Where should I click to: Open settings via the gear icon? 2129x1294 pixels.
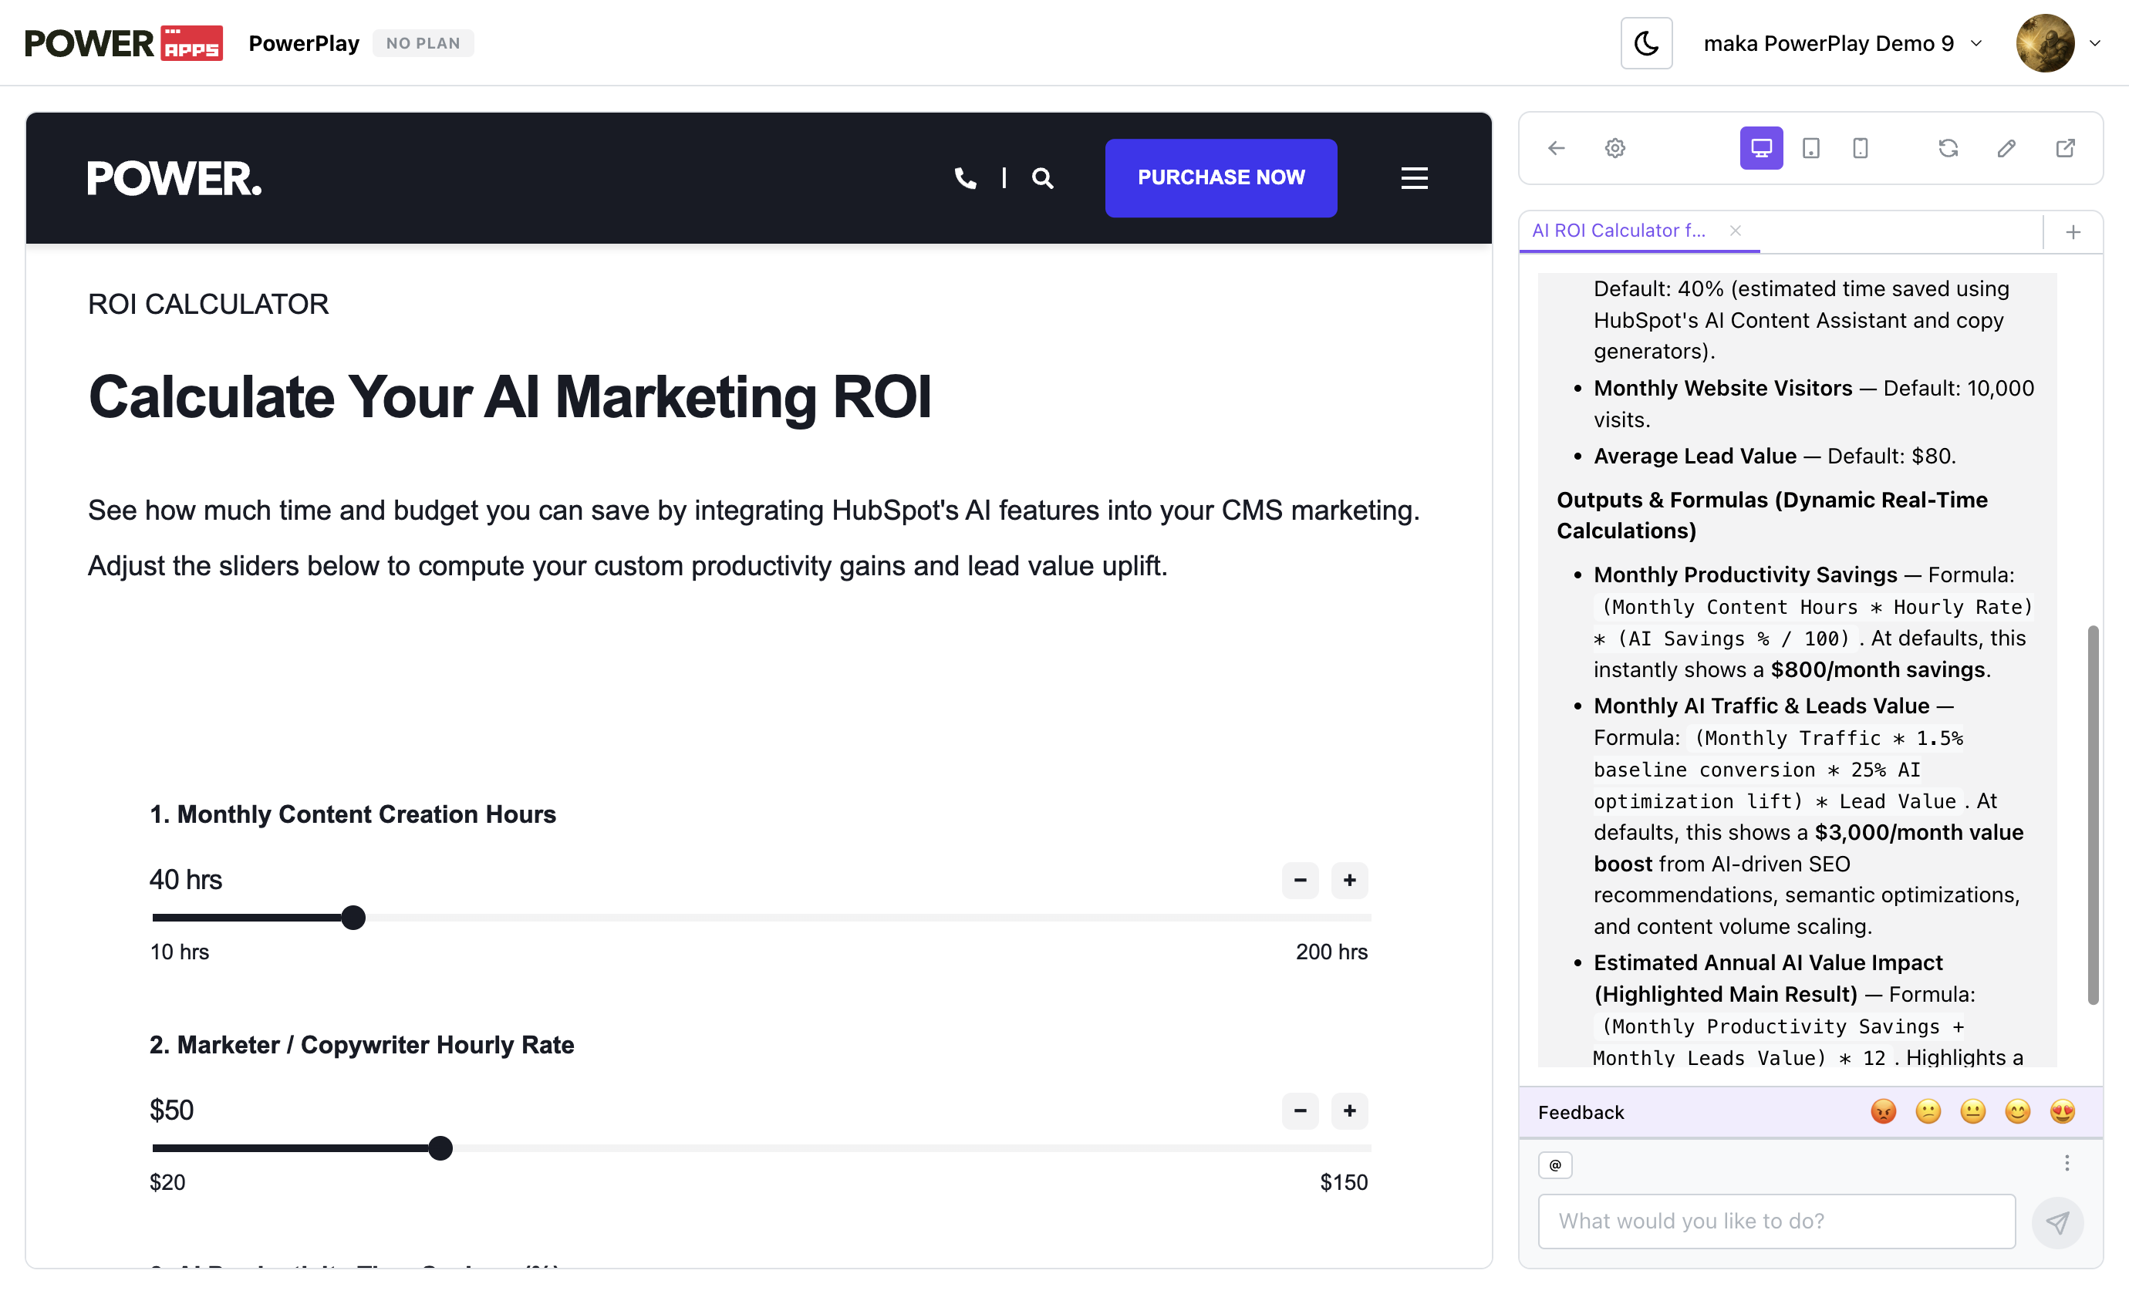(x=1615, y=149)
